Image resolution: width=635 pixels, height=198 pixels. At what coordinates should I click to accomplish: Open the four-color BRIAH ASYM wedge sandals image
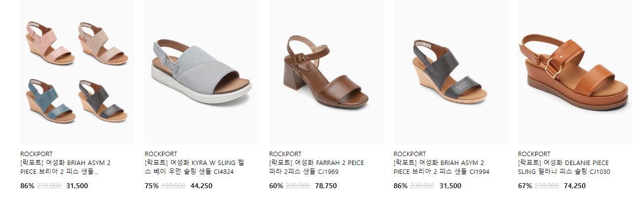78,72
